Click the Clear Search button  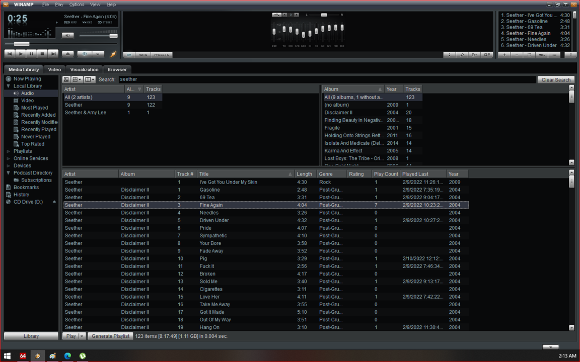556,79
